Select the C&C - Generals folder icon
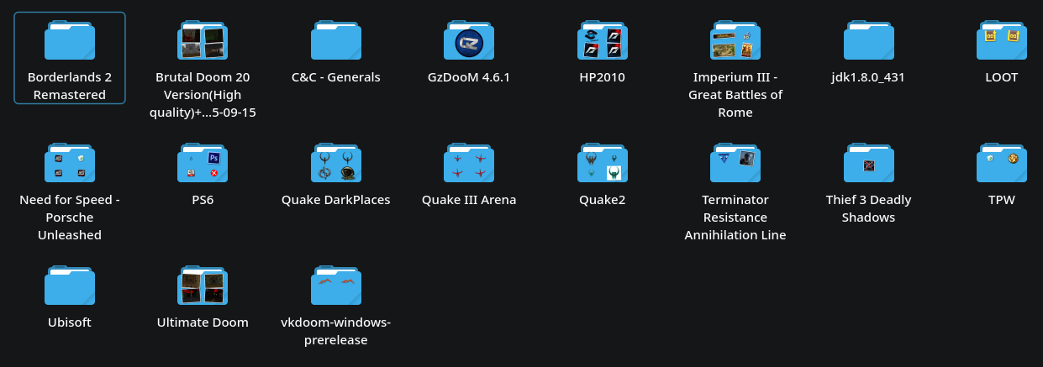 pos(336,39)
